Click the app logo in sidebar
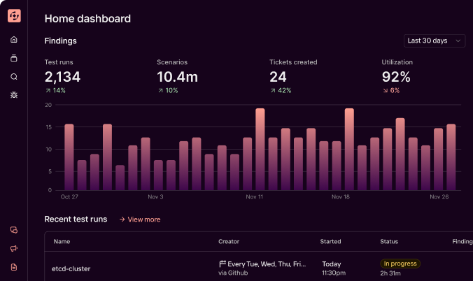The width and height of the screenshot is (473, 281). pyautogui.click(x=14, y=15)
